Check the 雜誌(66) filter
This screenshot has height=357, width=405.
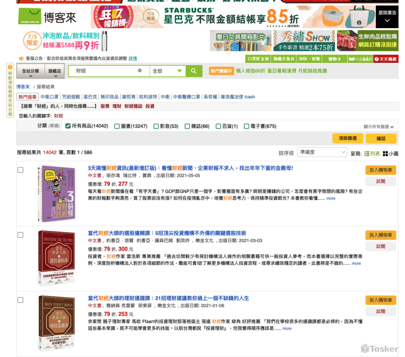point(187,126)
